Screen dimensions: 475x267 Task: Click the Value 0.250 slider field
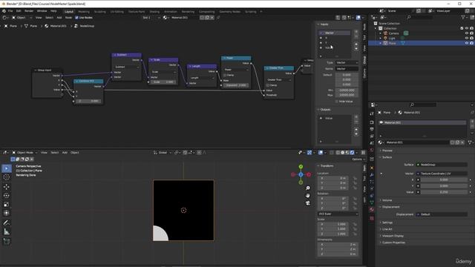(444, 192)
